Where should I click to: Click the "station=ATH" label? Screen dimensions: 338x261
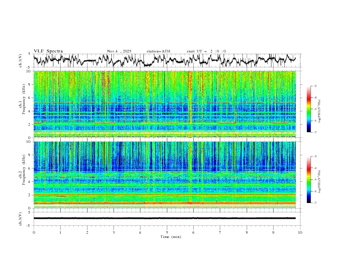point(158,51)
